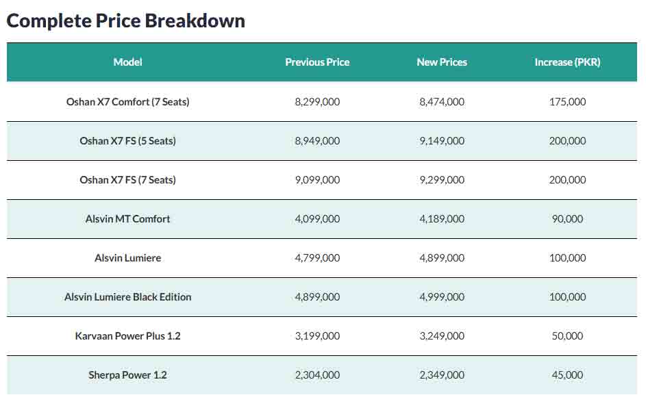Screen dimensions: 646x408
Task: Click the 45,000 increase value
Action: (567, 375)
